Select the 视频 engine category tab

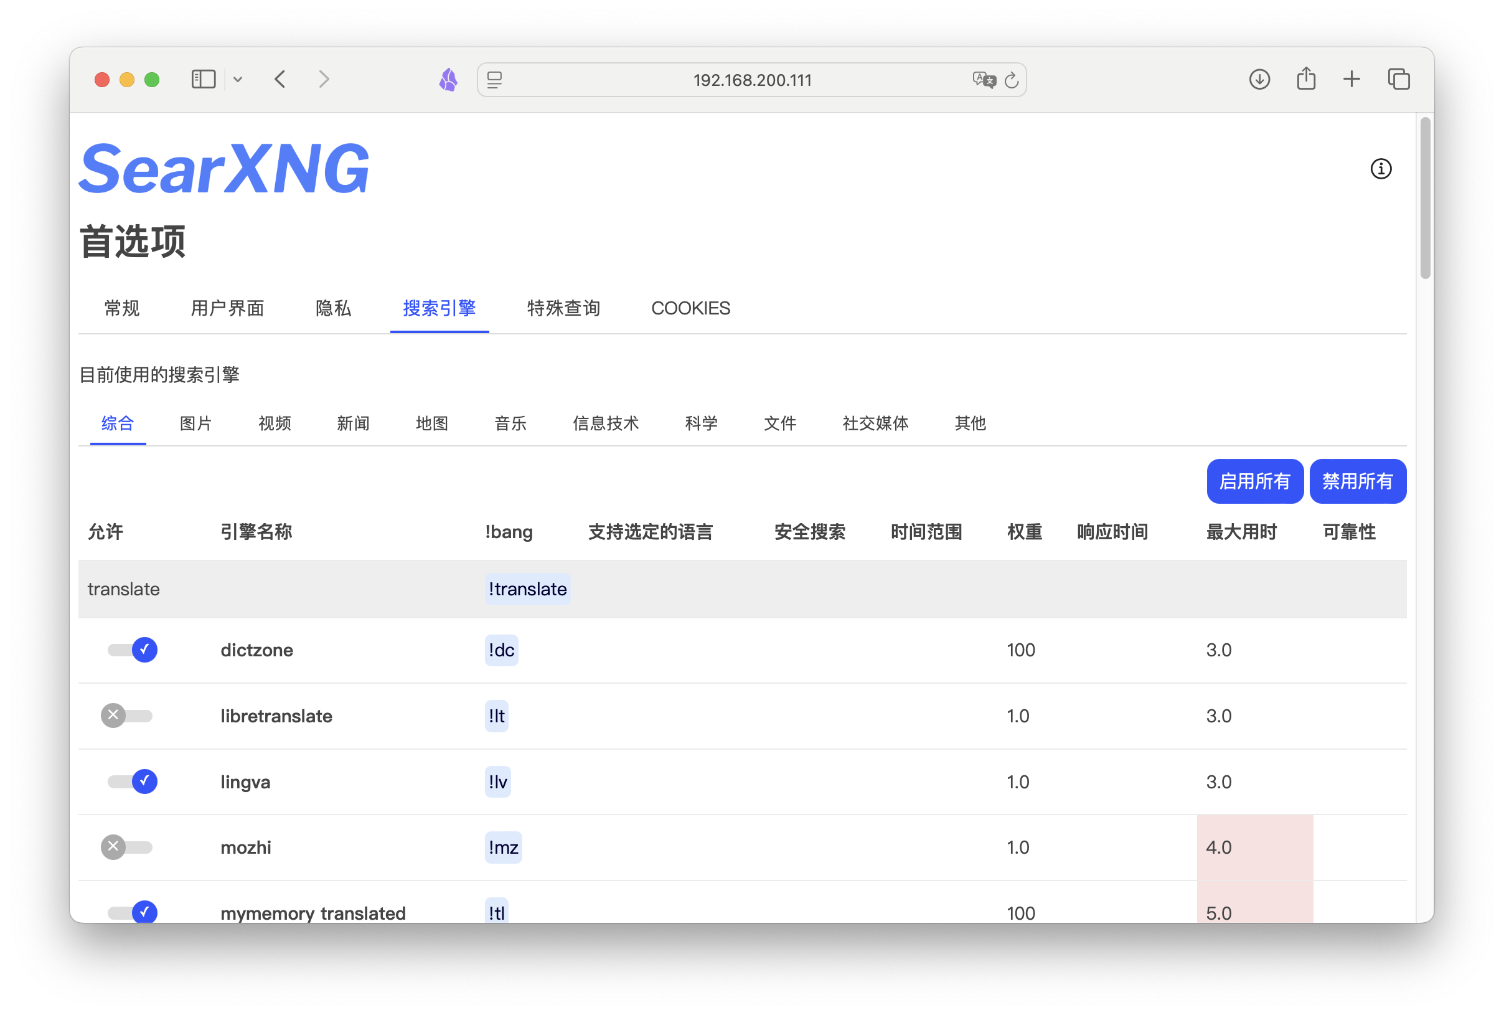(275, 423)
